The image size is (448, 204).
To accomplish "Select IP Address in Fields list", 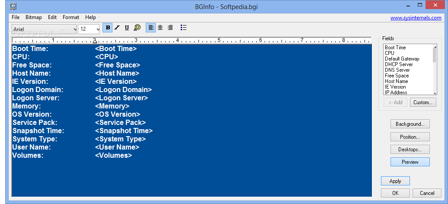I will 396,92.
